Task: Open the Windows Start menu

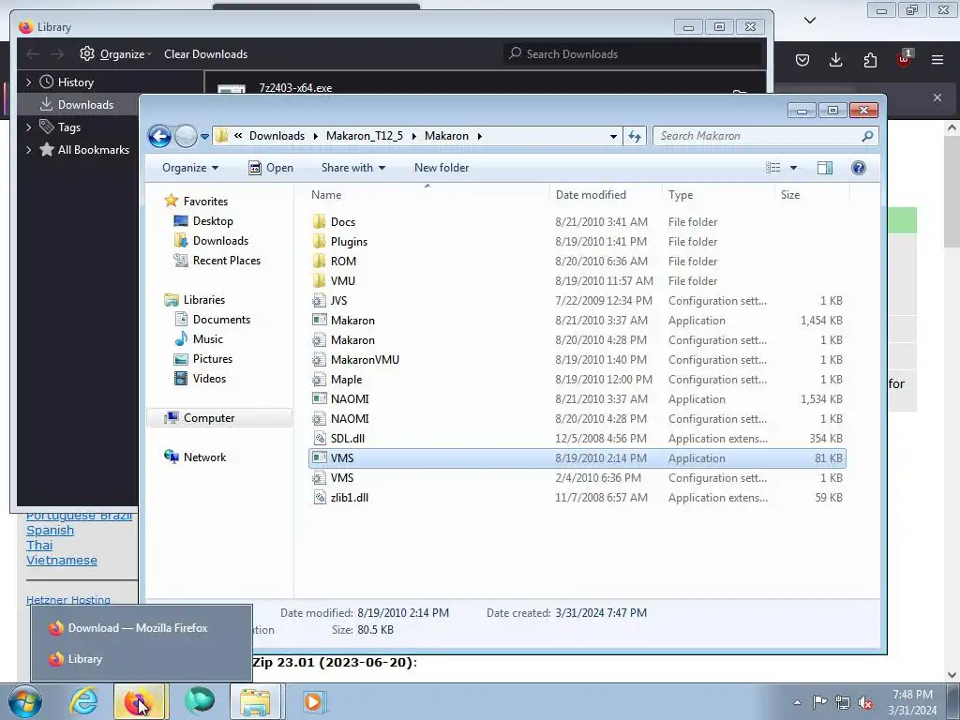Action: [x=25, y=701]
